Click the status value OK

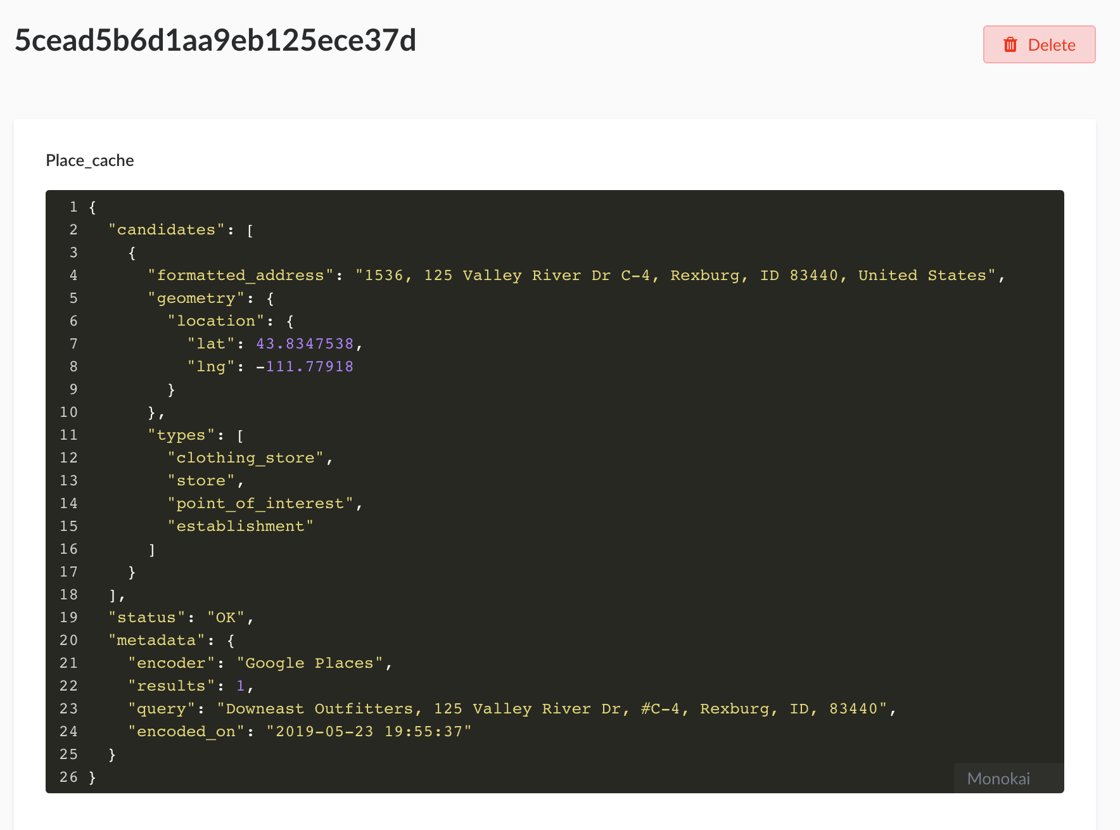226,617
